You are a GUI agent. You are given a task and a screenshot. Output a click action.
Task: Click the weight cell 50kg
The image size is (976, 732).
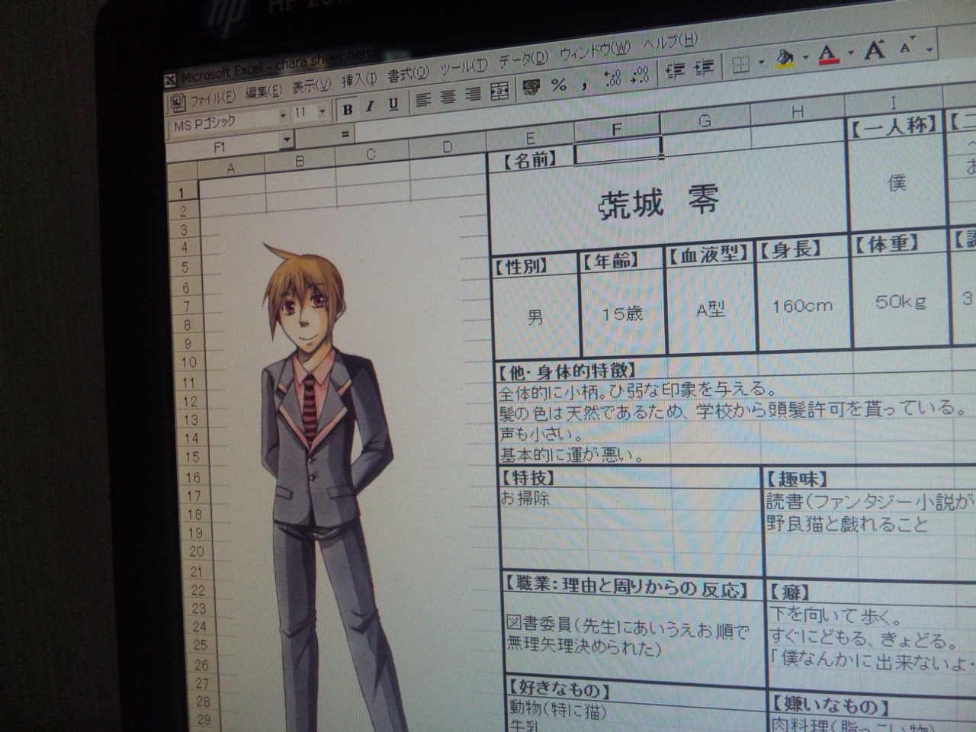pyautogui.click(x=901, y=301)
